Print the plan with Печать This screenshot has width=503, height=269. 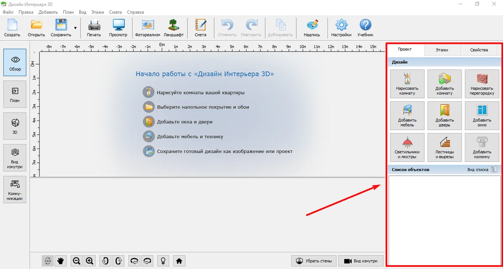(x=94, y=28)
